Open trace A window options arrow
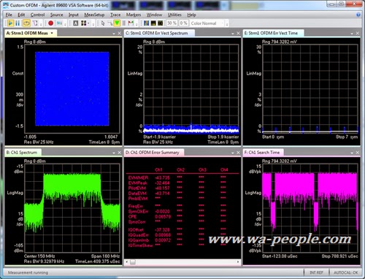The image size is (365, 279). (x=114, y=34)
